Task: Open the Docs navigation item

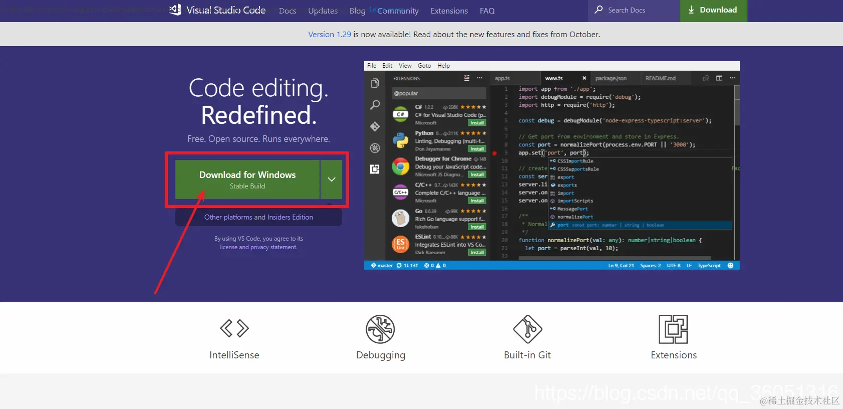Action: 288,11
